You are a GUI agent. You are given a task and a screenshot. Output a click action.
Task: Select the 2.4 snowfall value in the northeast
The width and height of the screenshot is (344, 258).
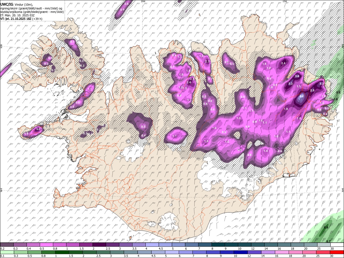pos(283,63)
